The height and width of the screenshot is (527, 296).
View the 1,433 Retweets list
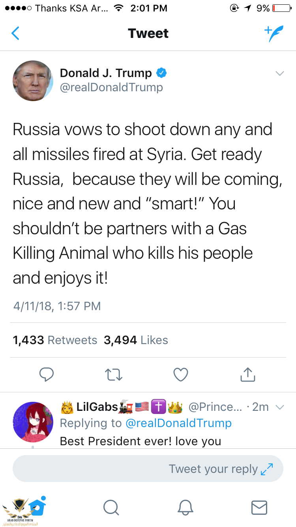(x=55, y=340)
